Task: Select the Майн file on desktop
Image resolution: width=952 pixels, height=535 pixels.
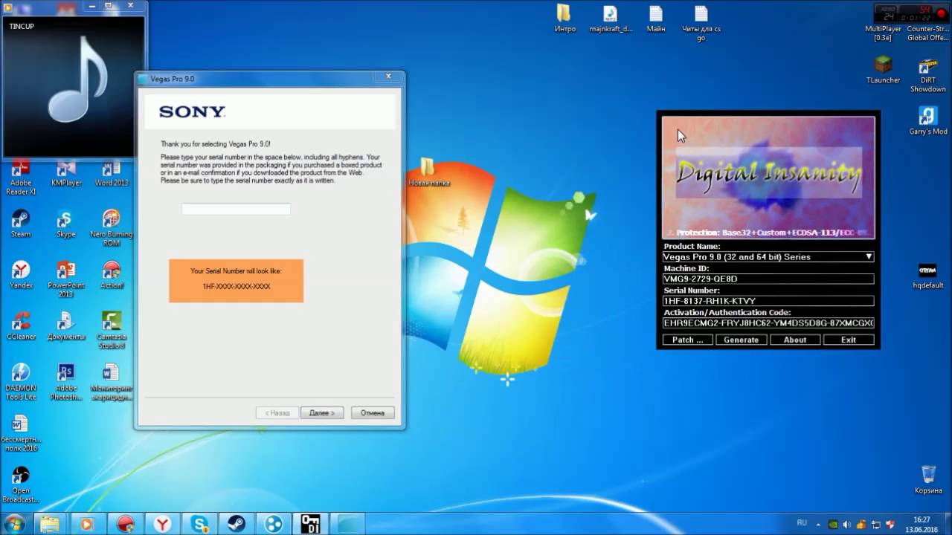Action: tap(656, 19)
